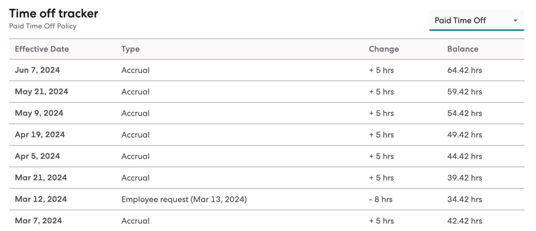The height and width of the screenshot is (231, 536).
Task: Click the dropdown caret arrow icon
Action: [x=515, y=21]
